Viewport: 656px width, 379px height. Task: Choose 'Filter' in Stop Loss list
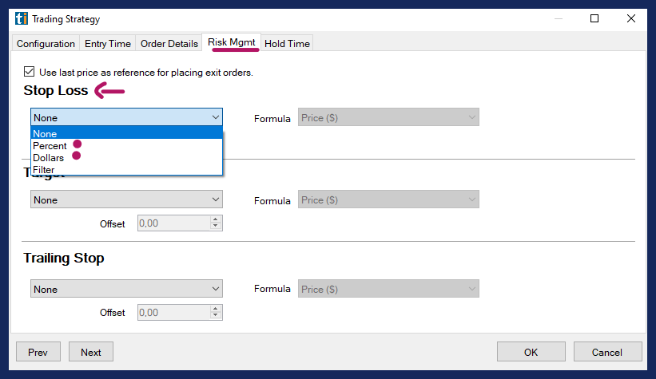coord(43,169)
